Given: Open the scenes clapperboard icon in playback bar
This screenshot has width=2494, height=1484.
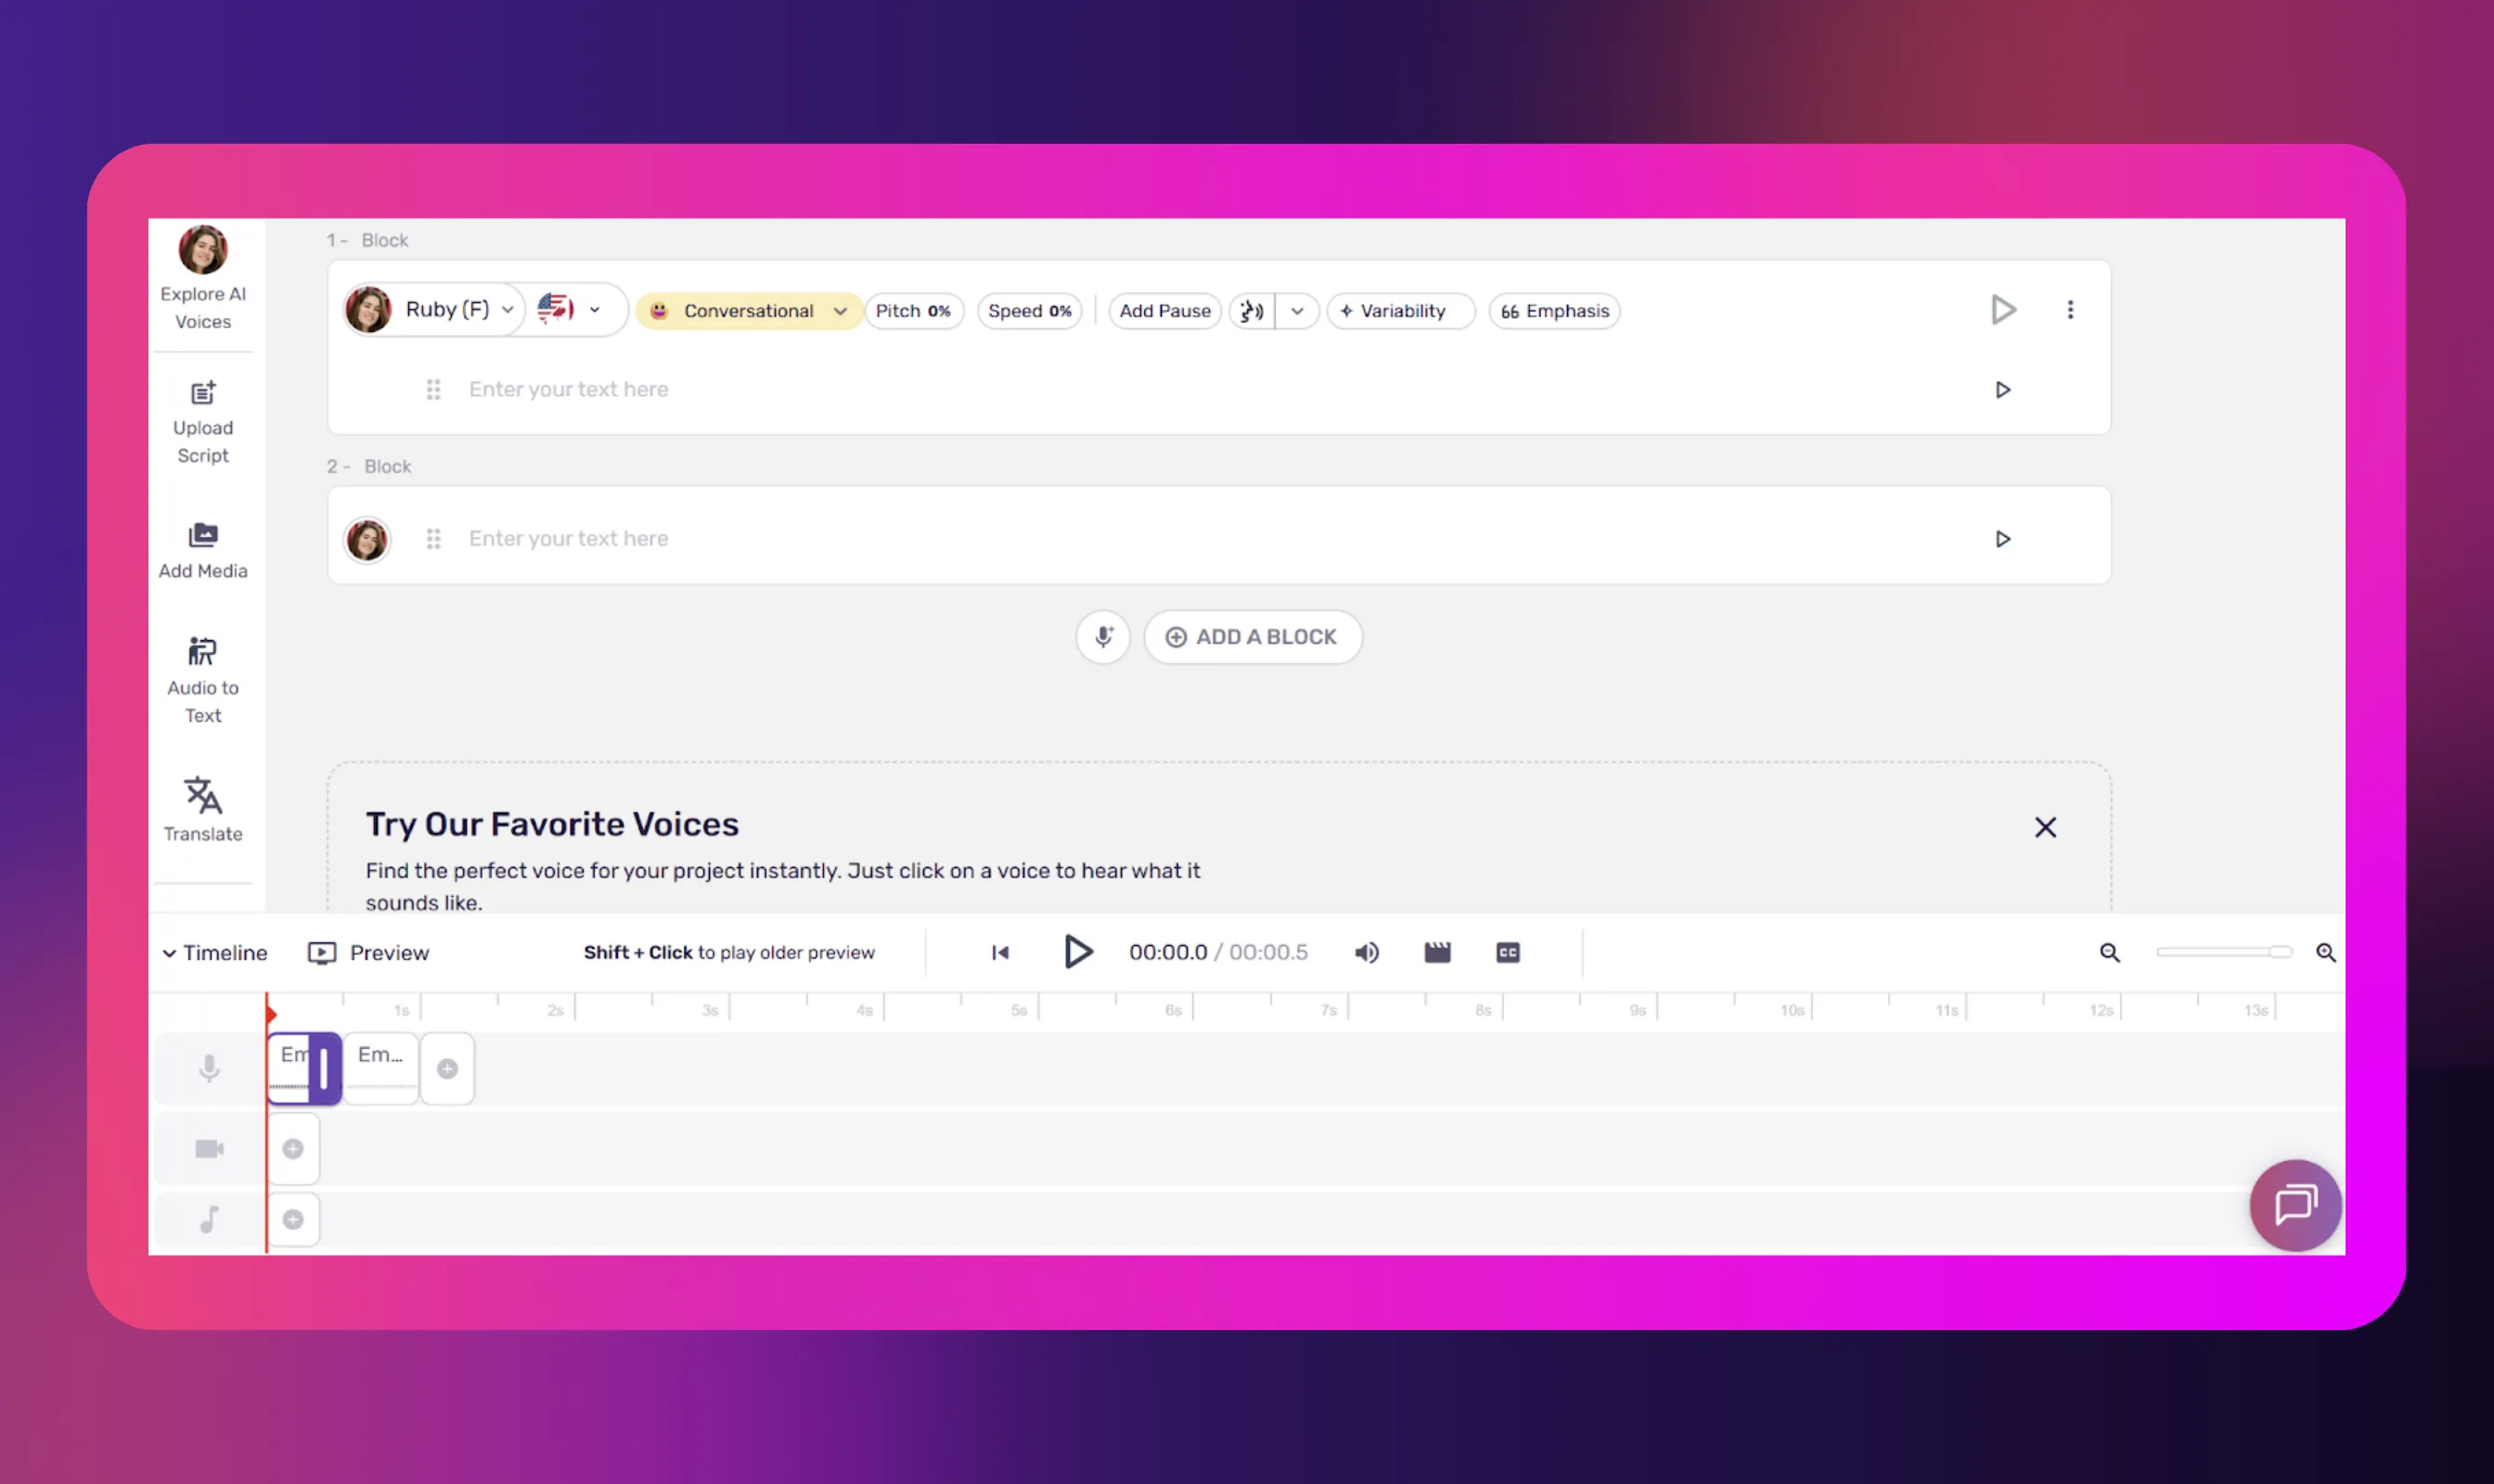Looking at the screenshot, I should pos(1436,952).
